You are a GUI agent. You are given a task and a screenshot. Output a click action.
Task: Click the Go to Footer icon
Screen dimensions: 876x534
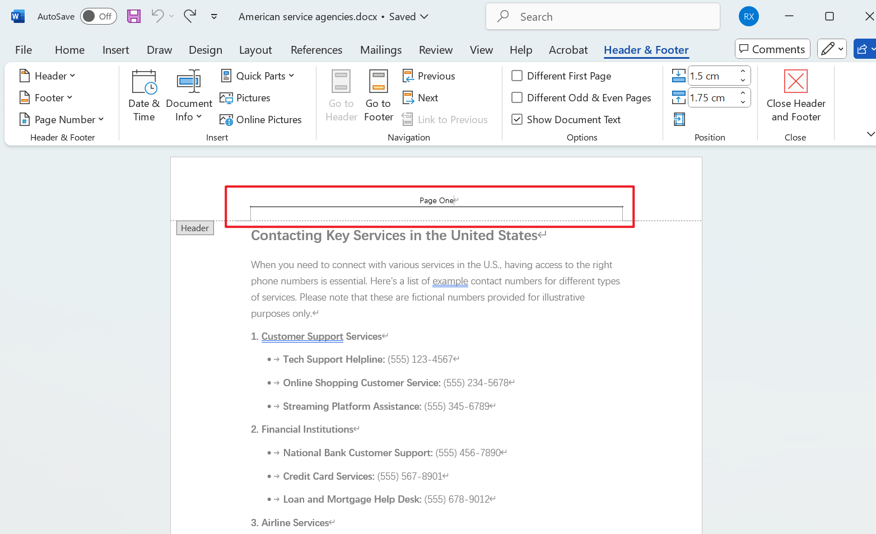[x=379, y=82]
